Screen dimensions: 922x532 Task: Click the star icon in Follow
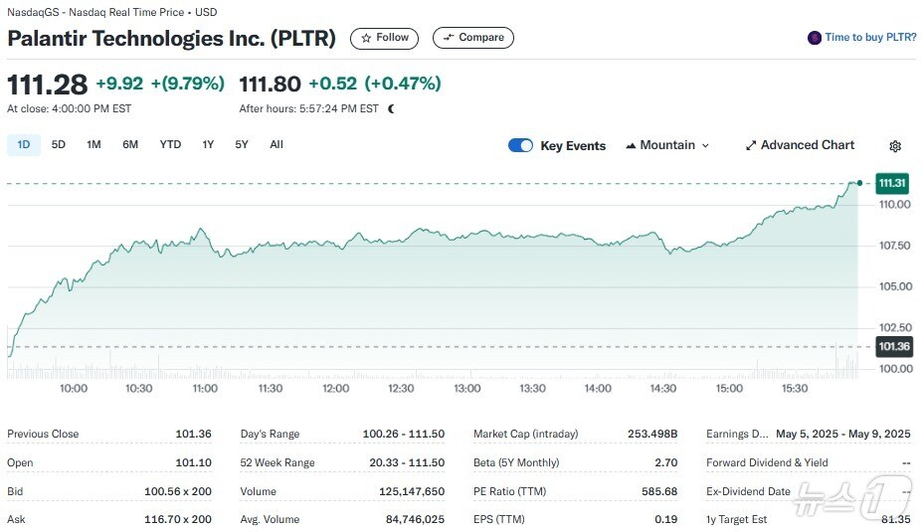pyautogui.click(x=366, y=38)
